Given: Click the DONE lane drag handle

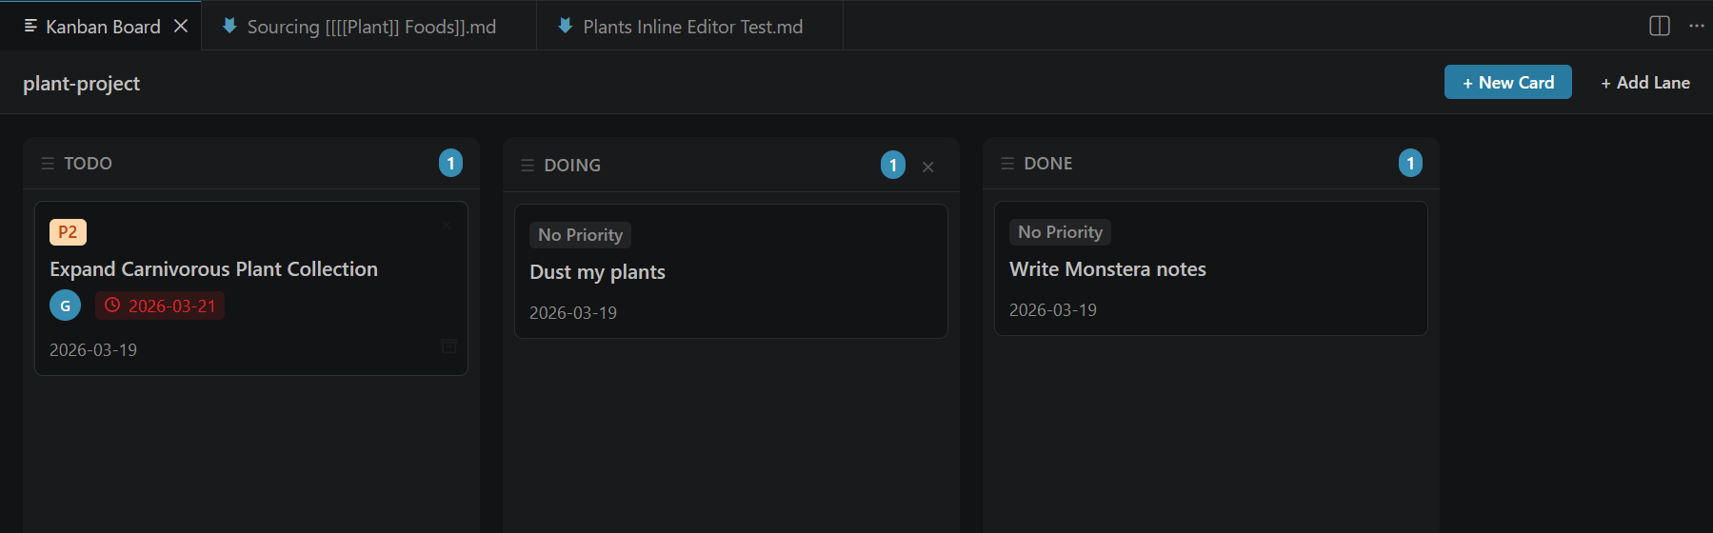Looking at the screenshot, I should (1007, 164).
